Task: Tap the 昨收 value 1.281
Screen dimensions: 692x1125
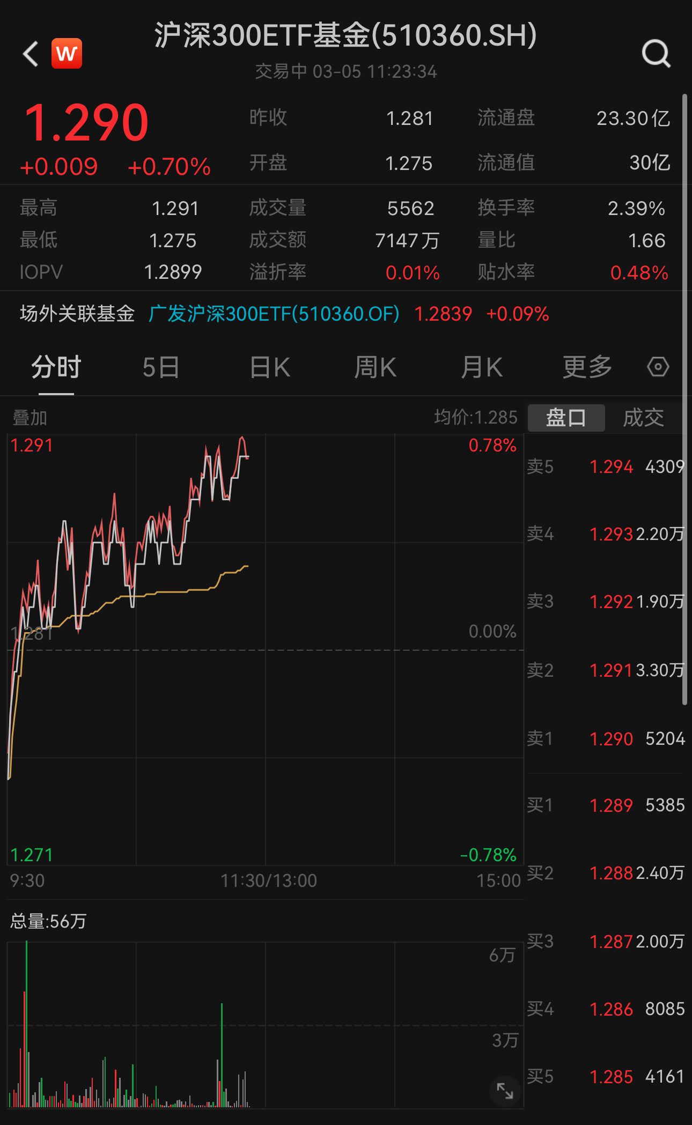Action: 410,119
